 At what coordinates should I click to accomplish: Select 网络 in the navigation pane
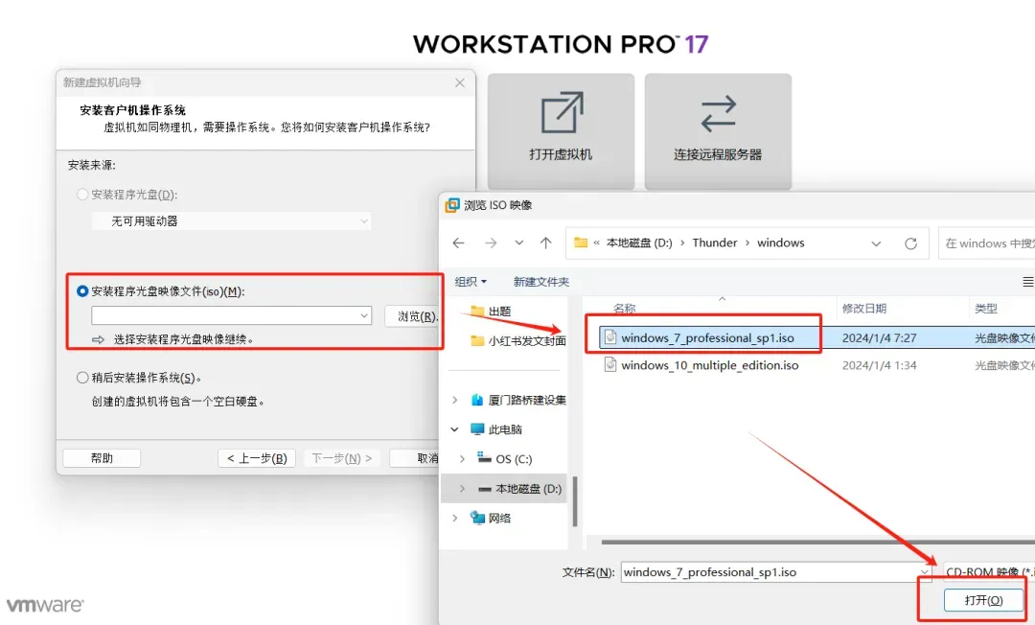[x=491, y=518]
